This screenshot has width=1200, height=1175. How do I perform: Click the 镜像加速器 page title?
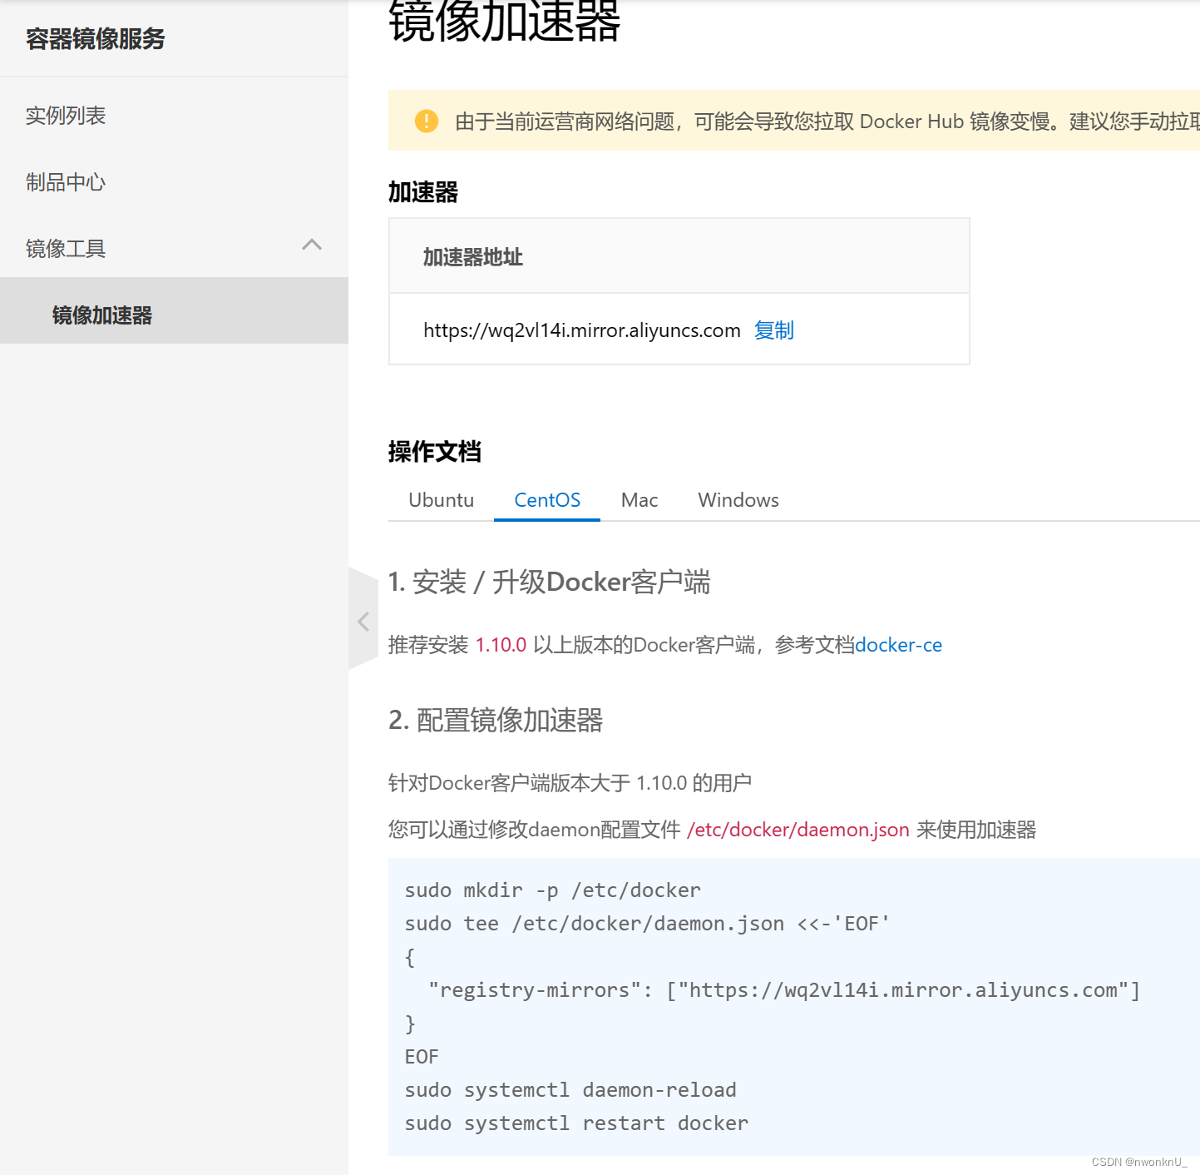[x=505, y=20]
